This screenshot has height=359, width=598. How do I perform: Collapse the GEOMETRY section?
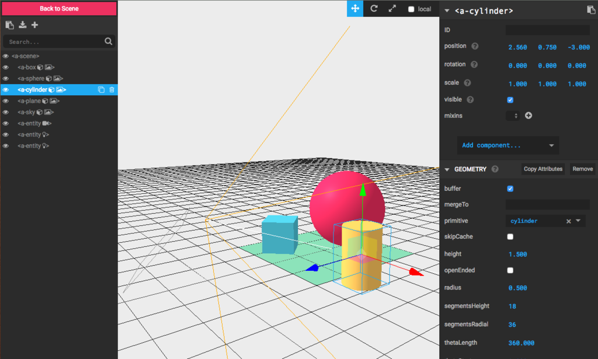coord(447,170)
